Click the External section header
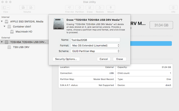Image resolution: width=179 pixels, height=111 pixels. coord(6,38)
